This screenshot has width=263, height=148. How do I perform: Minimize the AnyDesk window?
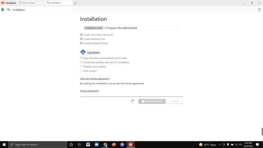pyautogui.click(x=245, y=3)
